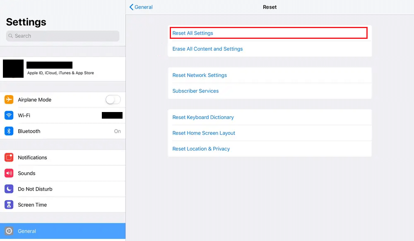The width and height of the screenshot is (414, 241).
Task: Tap Reset Location & Privacy
Action: coord(270,149)
